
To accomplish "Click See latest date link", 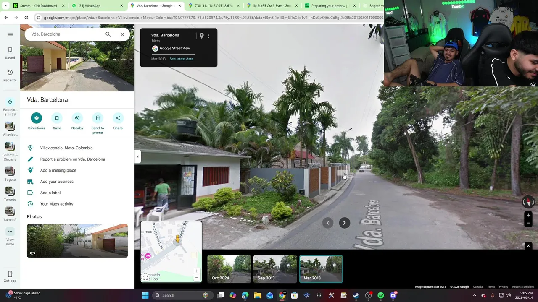I will 182,59.
